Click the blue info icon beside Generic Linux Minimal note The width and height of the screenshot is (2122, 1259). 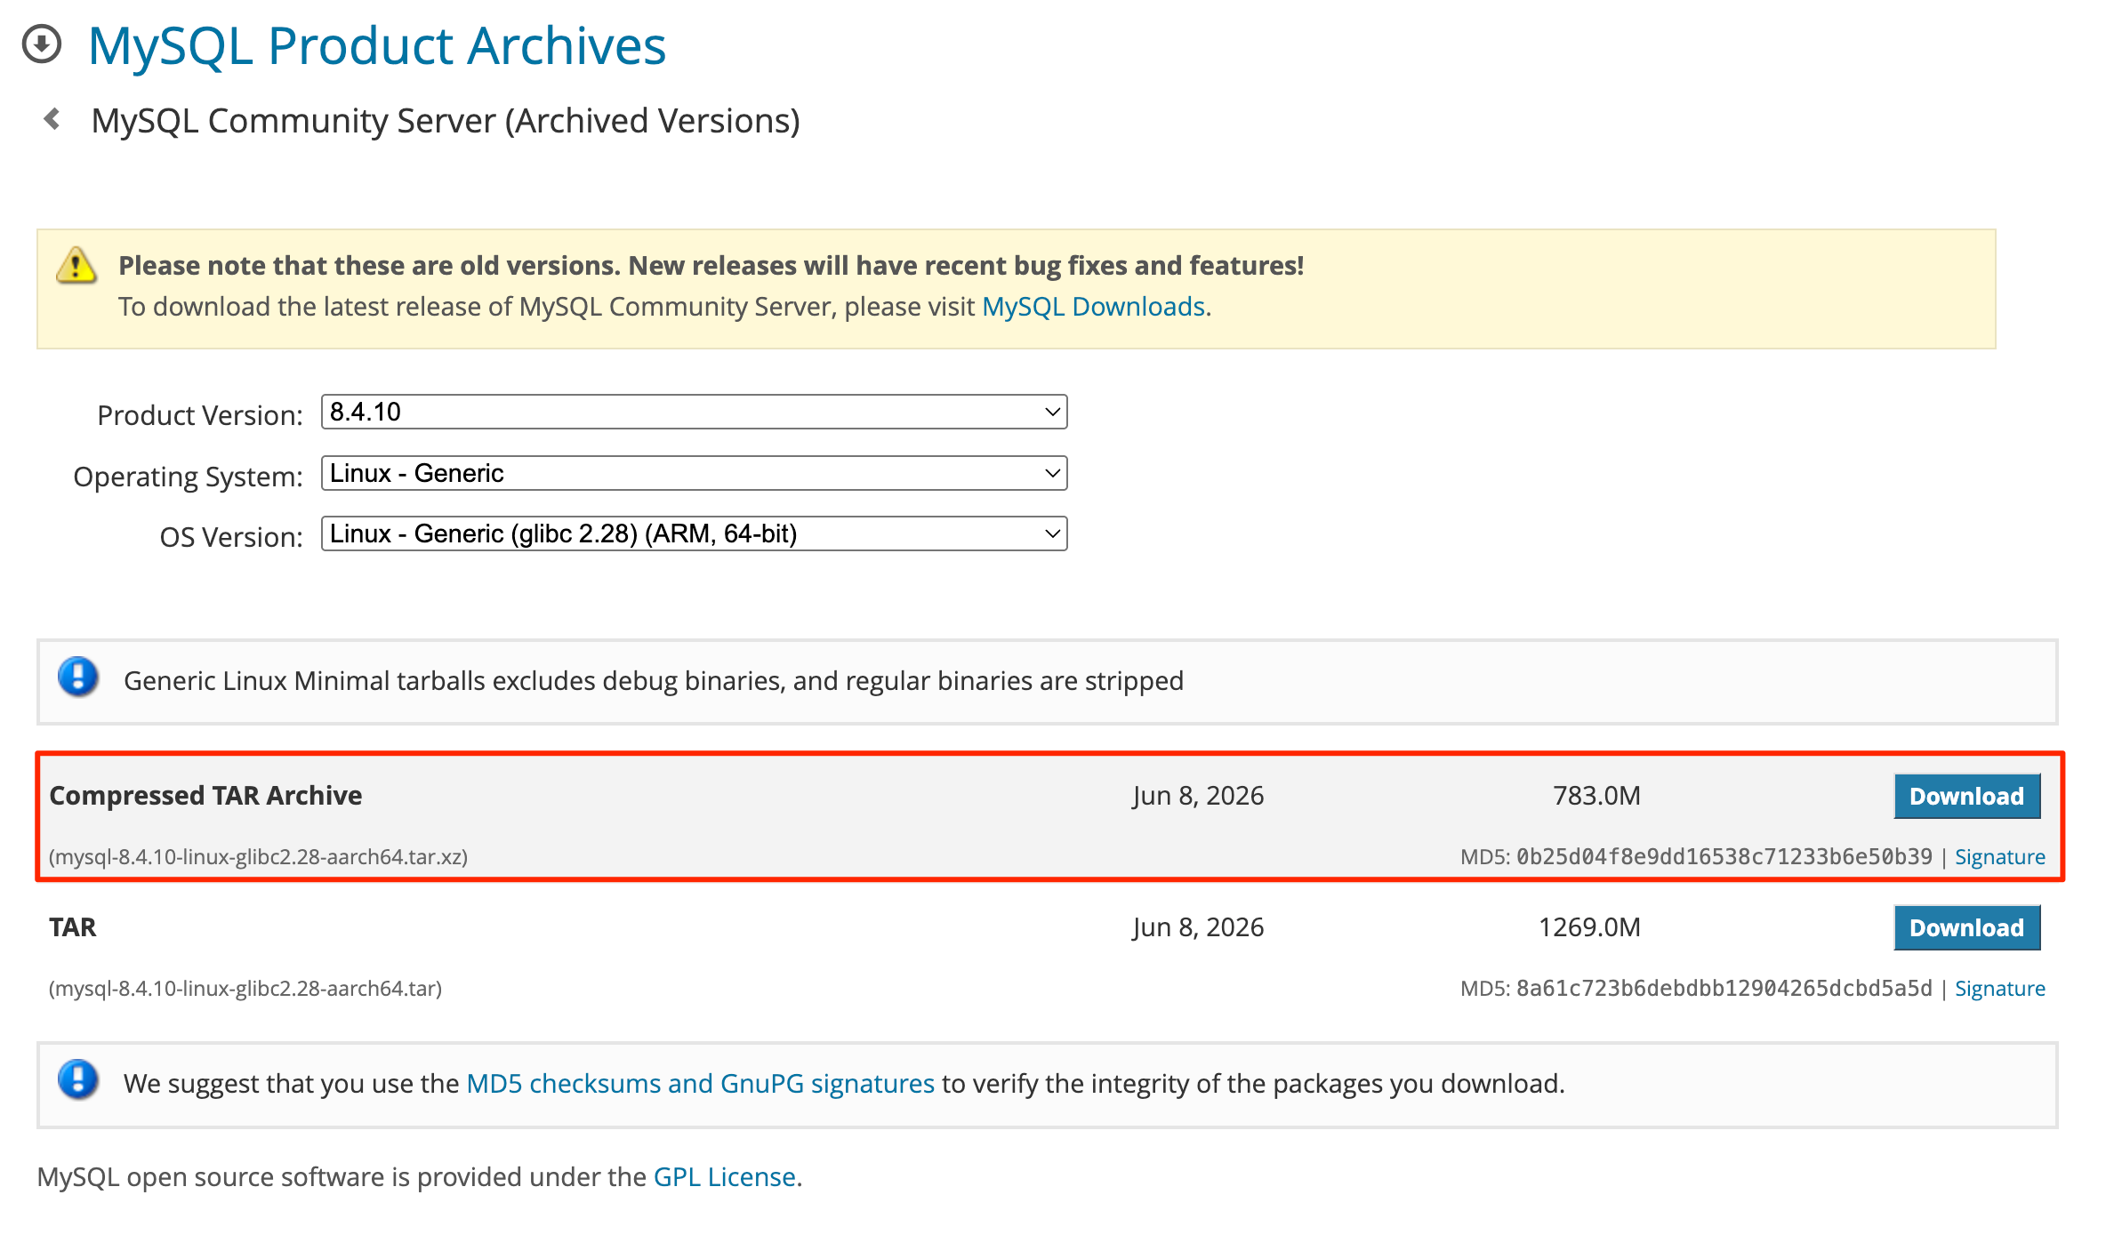point(78,678)
